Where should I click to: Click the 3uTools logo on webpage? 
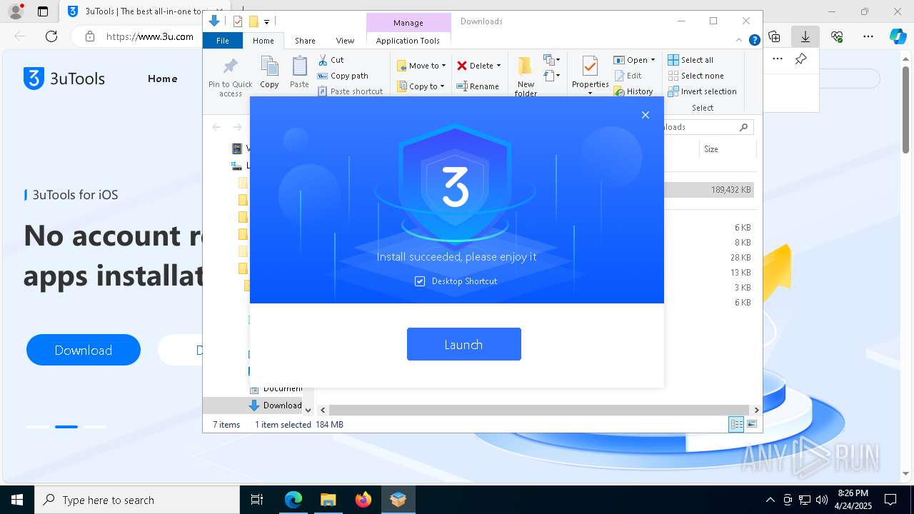coord(64,79)
